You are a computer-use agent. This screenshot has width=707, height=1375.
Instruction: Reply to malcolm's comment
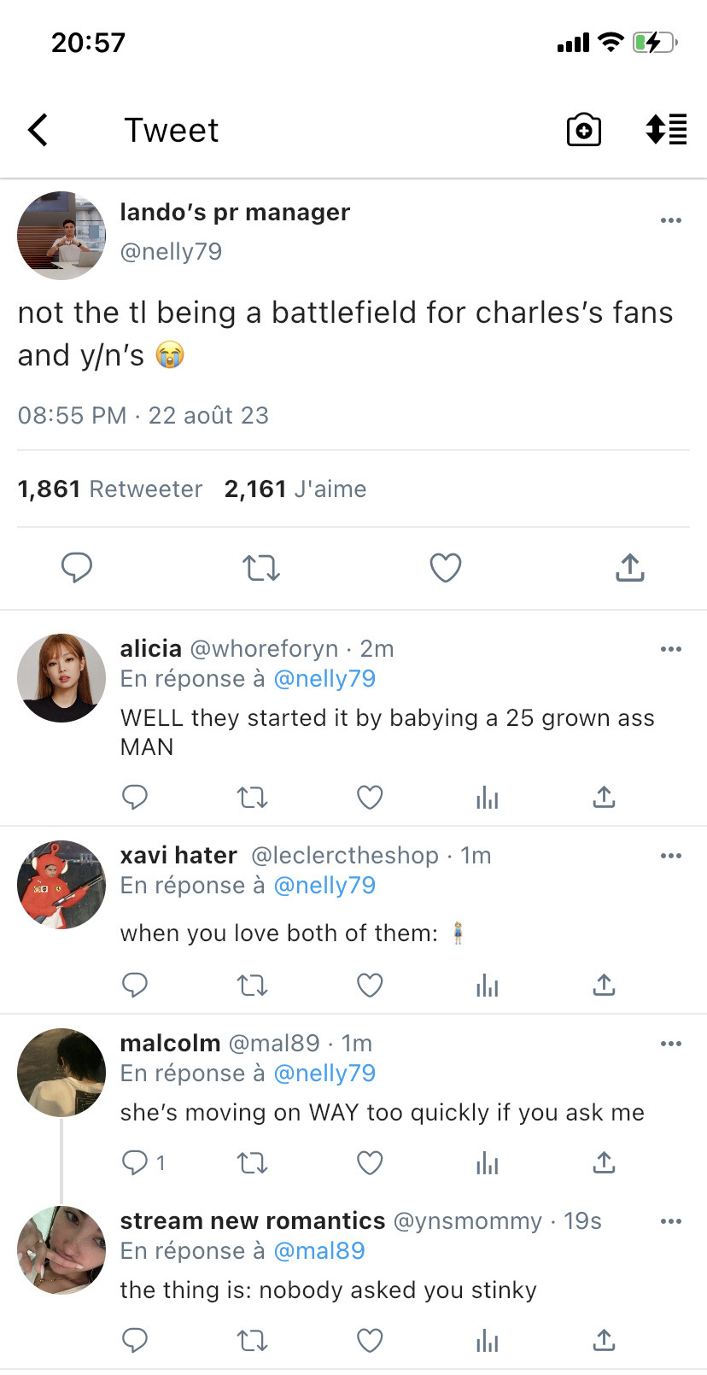tap(135, 1162)
